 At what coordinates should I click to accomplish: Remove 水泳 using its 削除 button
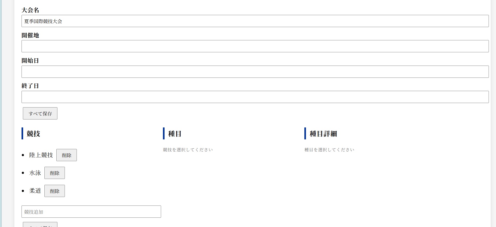pos(54,173)
